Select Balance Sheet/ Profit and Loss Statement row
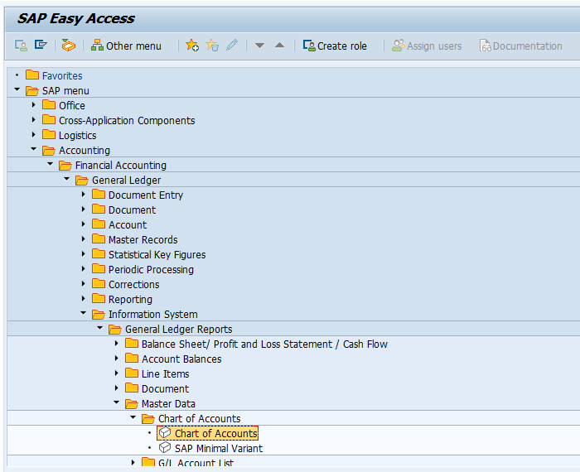 (264, 344)
